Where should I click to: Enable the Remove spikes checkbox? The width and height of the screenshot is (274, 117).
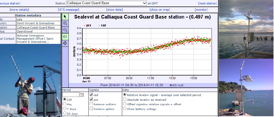[91, 108]
